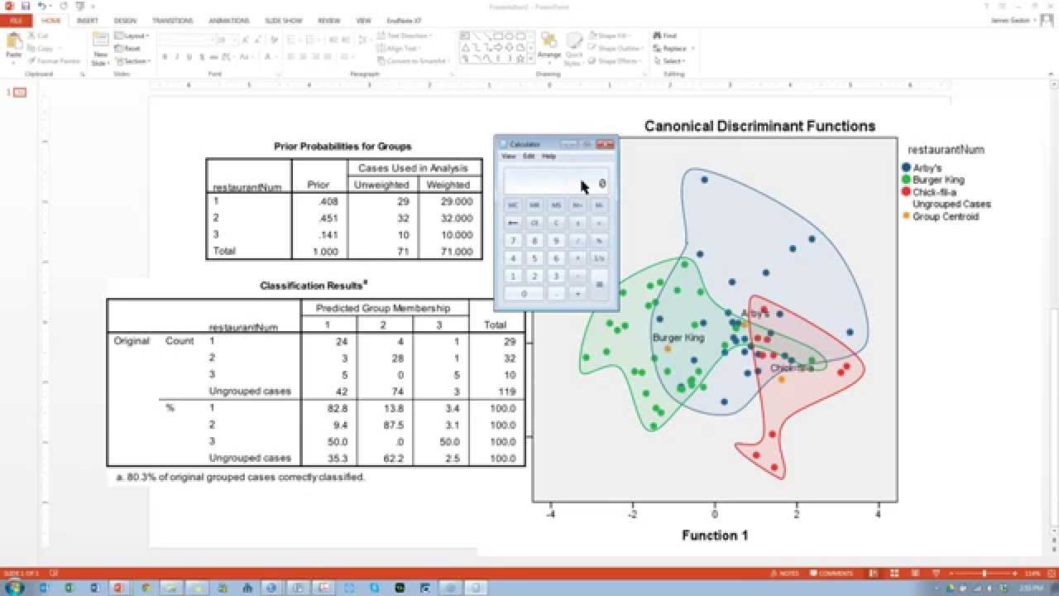Open the Quick Styles gallery icon

pyautogui.click(x=573, y=40)
